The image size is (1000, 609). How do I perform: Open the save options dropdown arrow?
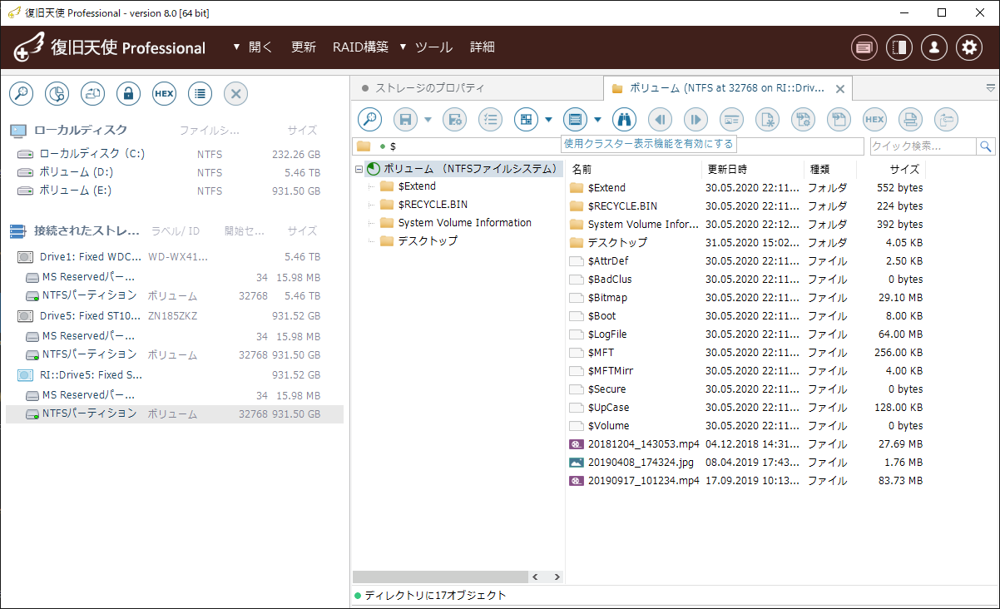coord(428,120)
